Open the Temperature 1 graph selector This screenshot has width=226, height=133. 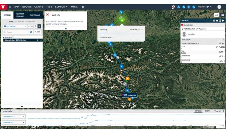(x=14, y=122)
